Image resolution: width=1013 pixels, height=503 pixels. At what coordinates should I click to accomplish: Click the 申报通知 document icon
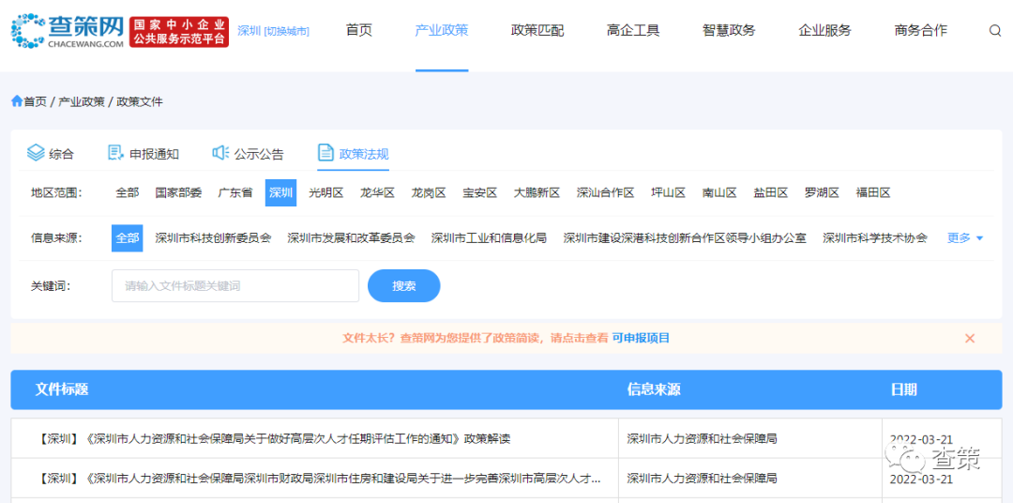point(115,153)
